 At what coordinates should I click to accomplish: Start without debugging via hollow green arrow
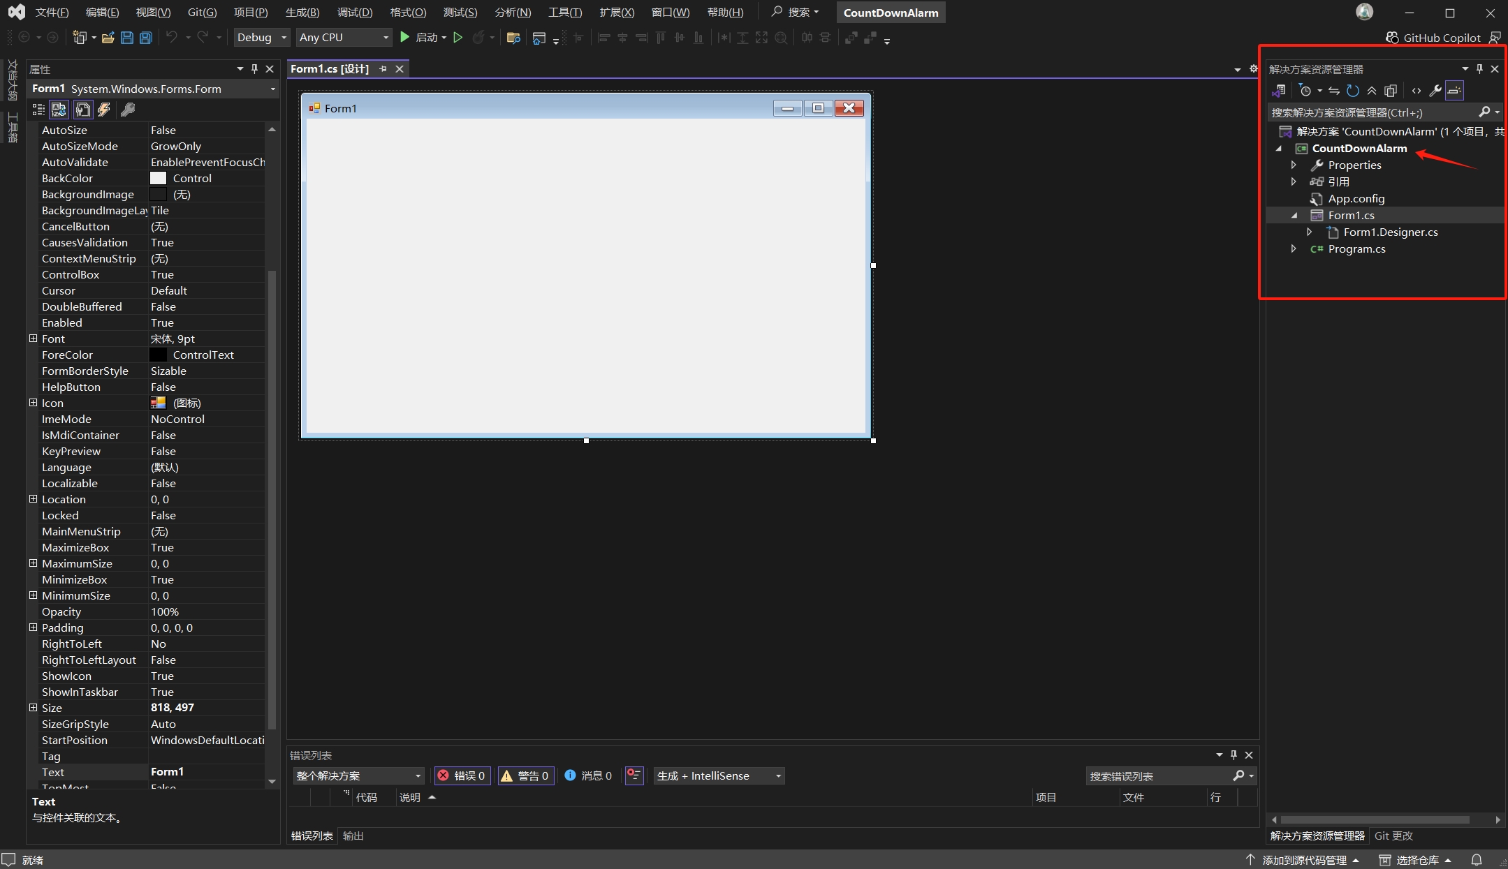pos(457,38)
